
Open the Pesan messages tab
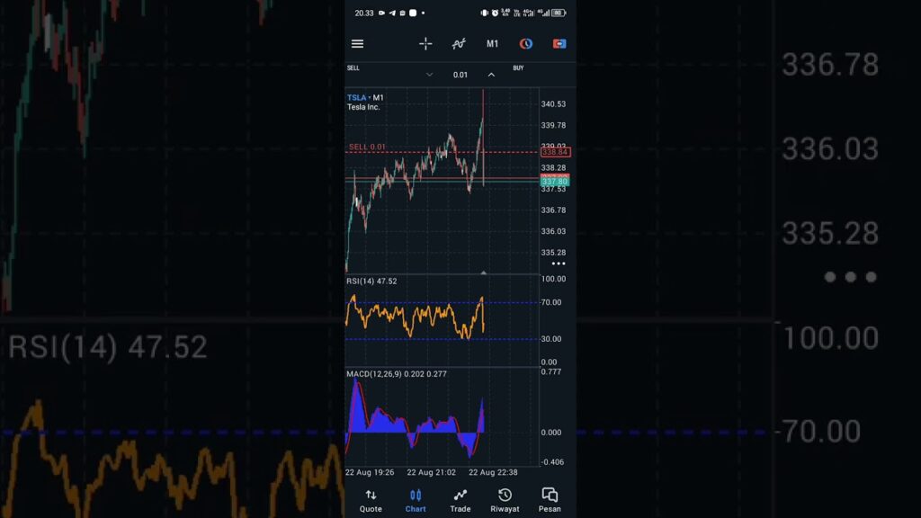550,501
